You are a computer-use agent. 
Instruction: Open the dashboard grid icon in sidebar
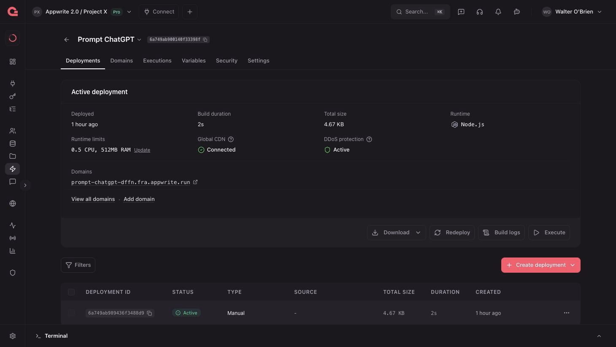[x=13, y=62]
